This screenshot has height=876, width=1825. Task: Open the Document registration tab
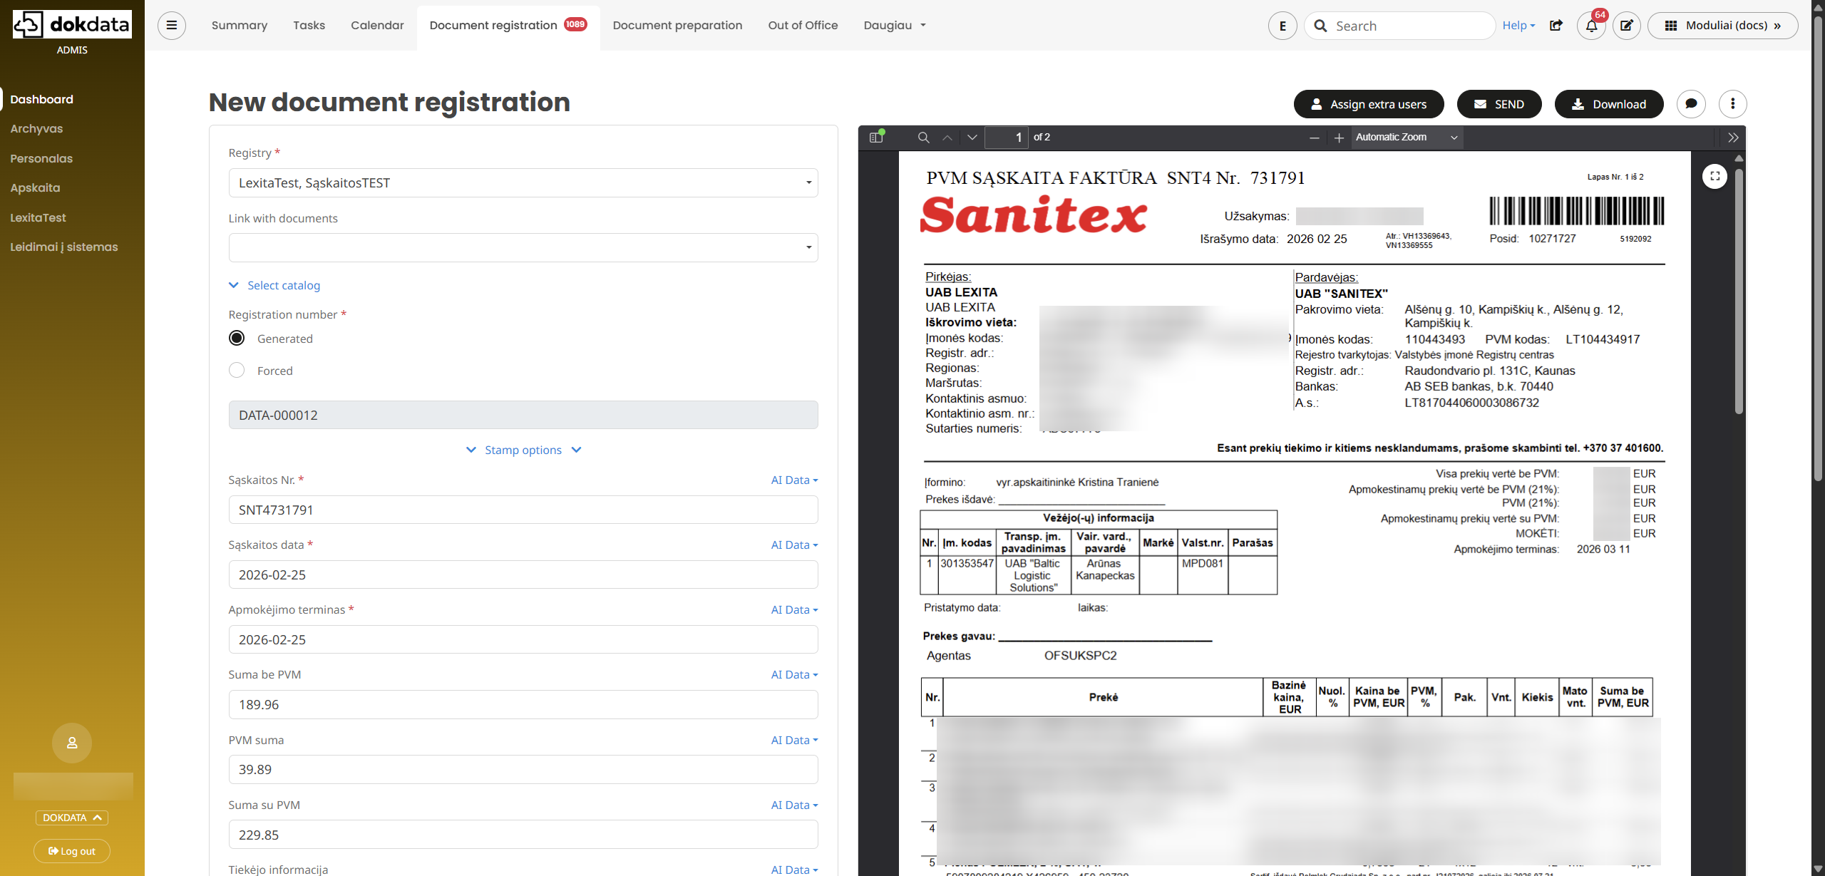508,26
